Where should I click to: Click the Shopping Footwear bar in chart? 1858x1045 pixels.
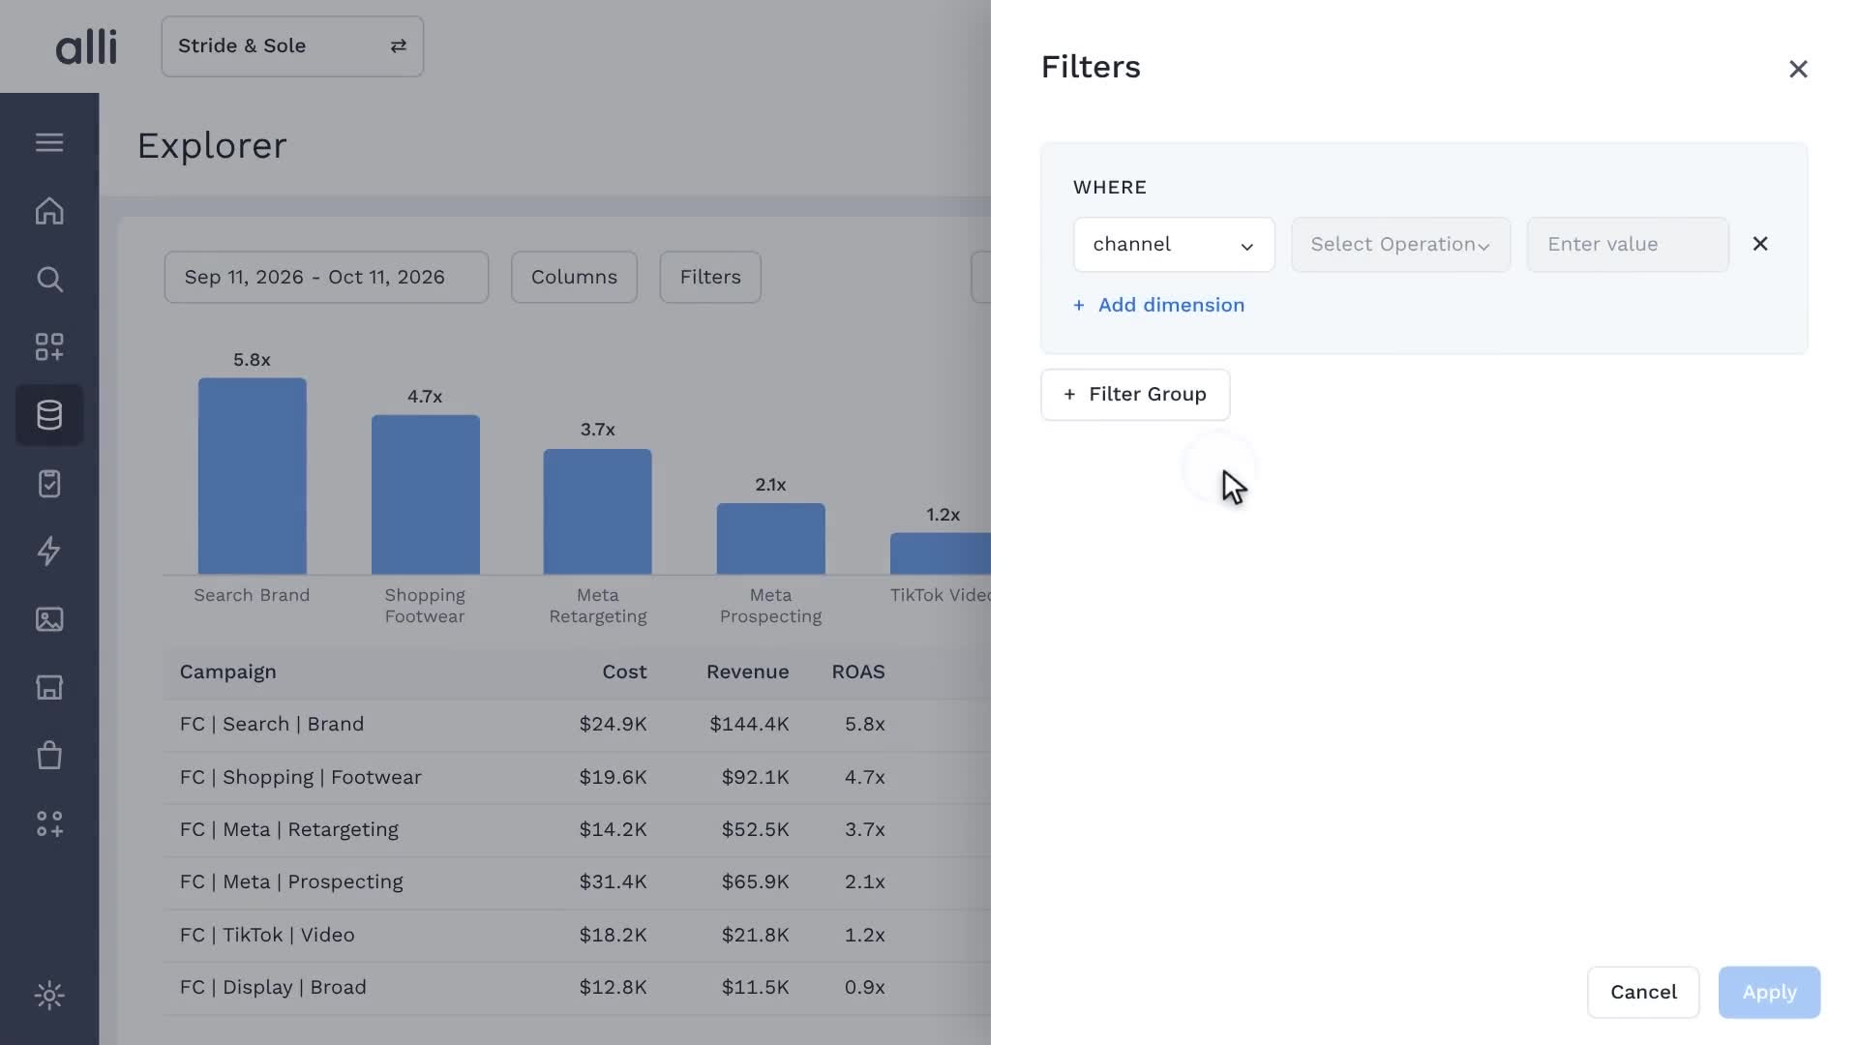(425, 494)
